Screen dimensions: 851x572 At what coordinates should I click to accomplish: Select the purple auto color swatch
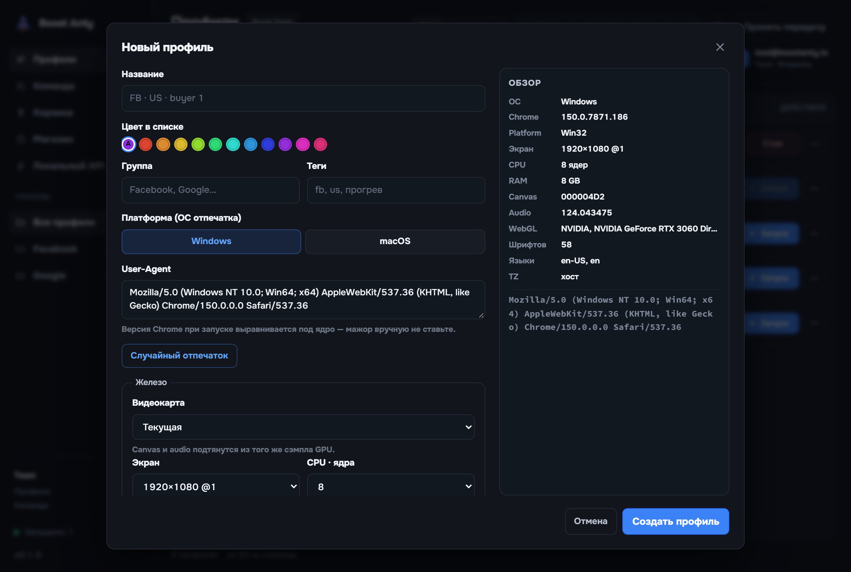(x=128, y=144)
